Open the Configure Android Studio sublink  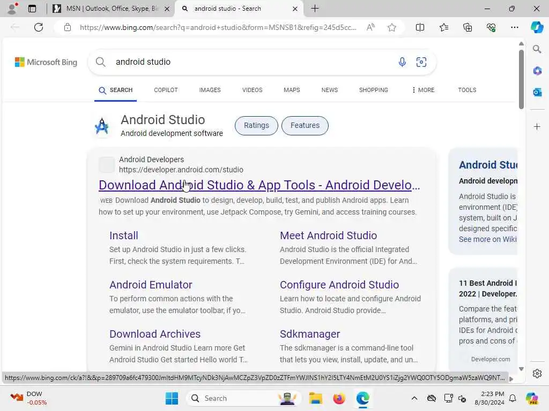(x=339, y=285)
